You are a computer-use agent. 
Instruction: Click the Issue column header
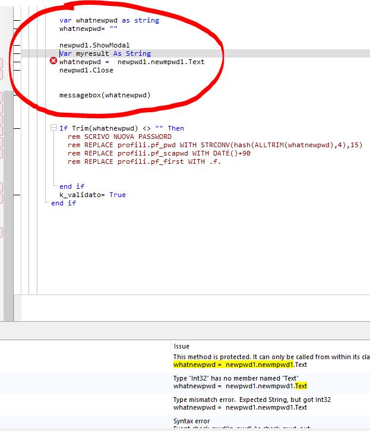tap(181, 346)
